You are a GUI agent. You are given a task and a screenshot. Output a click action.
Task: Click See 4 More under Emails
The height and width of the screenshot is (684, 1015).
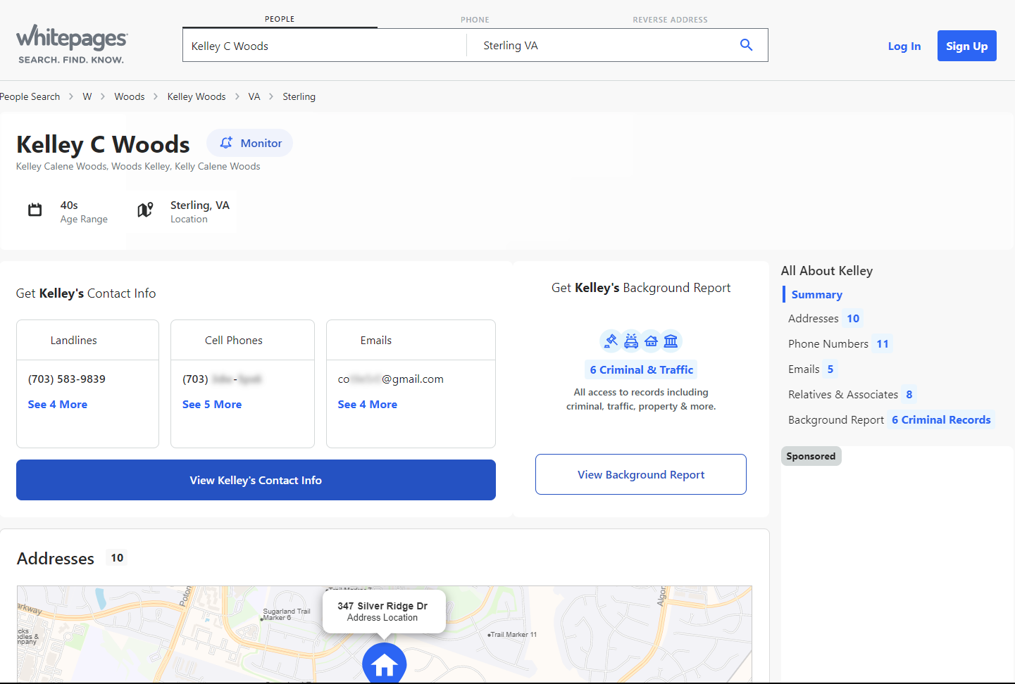(368, 405)
